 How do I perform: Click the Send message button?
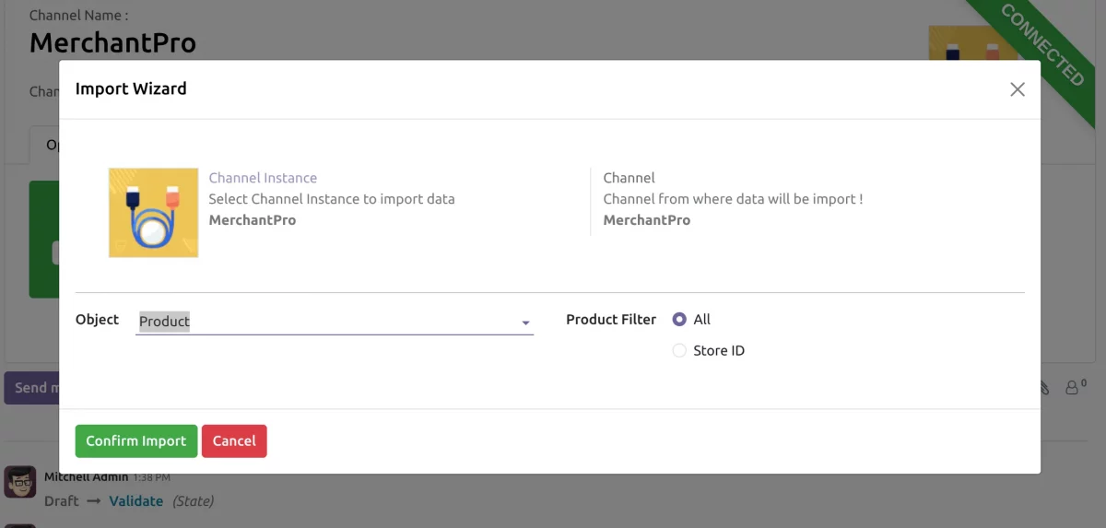(x=31, y=388)
